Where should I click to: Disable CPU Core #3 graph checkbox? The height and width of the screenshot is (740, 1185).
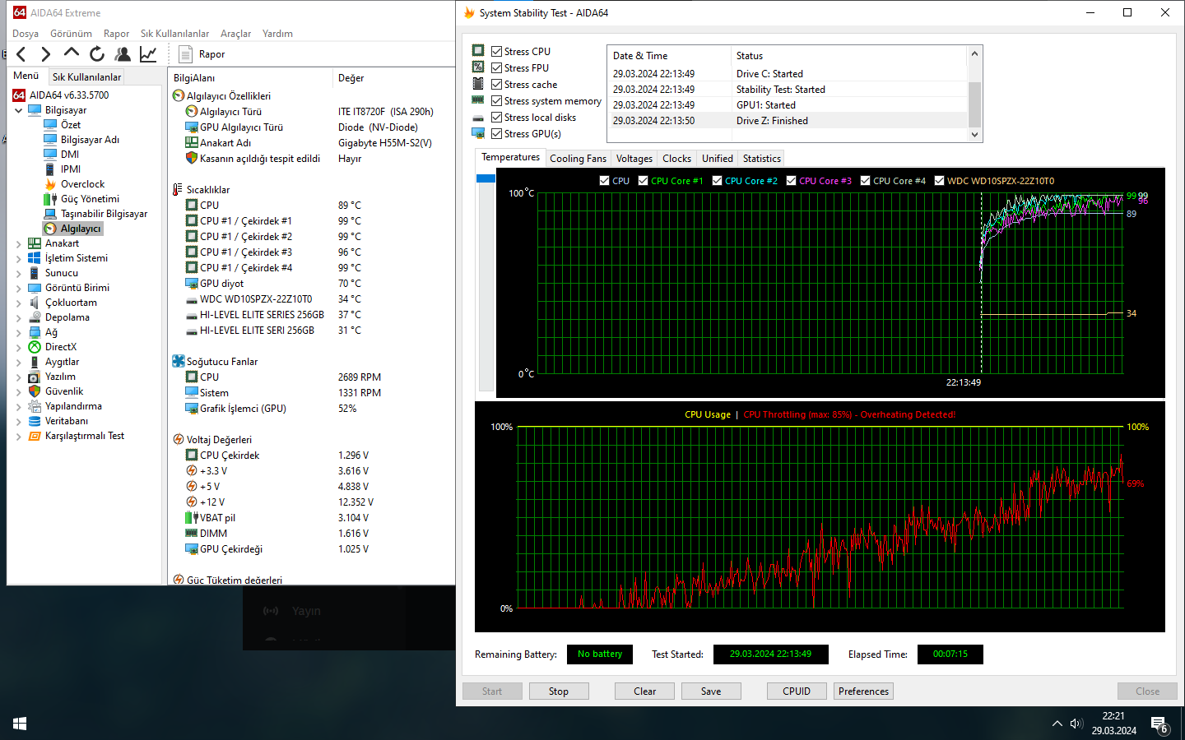point(791,181)
